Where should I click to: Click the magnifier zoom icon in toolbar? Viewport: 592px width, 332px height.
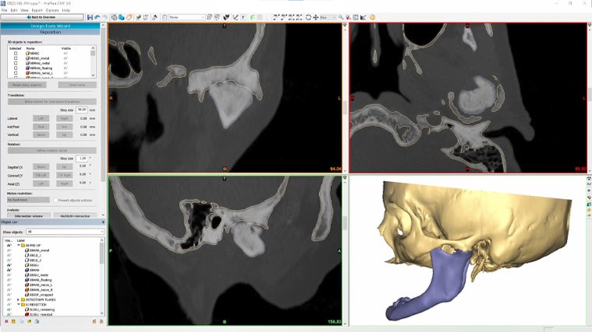pos(340,17)
